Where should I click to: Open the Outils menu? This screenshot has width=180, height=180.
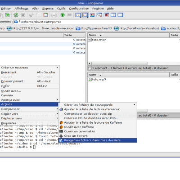coord(61,9)
